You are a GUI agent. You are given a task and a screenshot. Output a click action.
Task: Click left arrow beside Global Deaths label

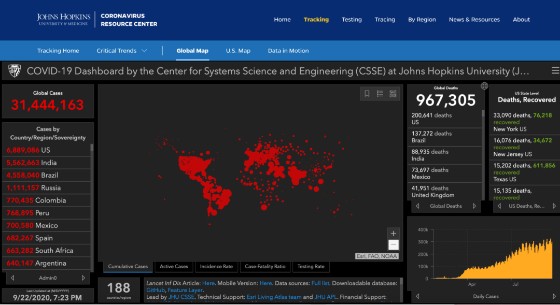(x=417, y=206)
